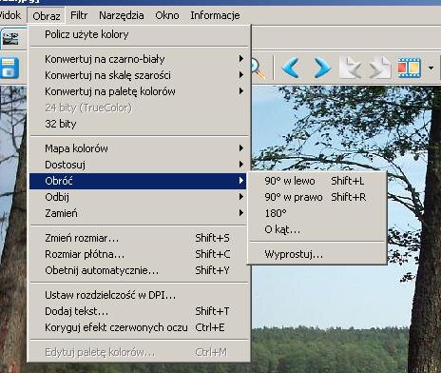Expand Dostosuj submenu
Screen dimensions: 441x373
click(x=138, y=165)
